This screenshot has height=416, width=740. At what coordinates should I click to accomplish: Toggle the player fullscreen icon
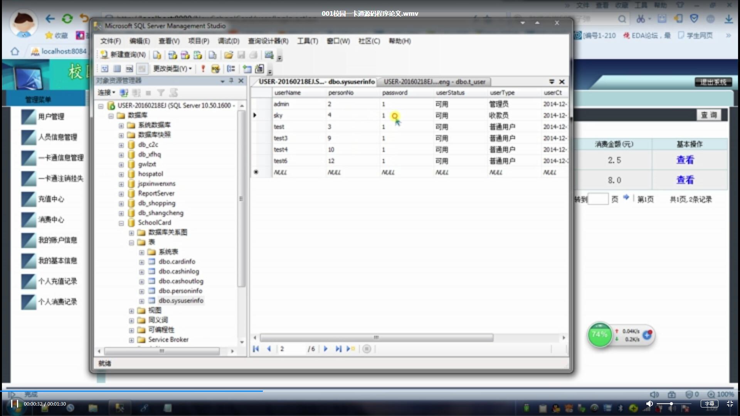(730, 404)
